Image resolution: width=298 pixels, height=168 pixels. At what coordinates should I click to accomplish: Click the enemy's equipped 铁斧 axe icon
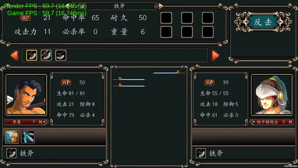[x=201, y=153]
